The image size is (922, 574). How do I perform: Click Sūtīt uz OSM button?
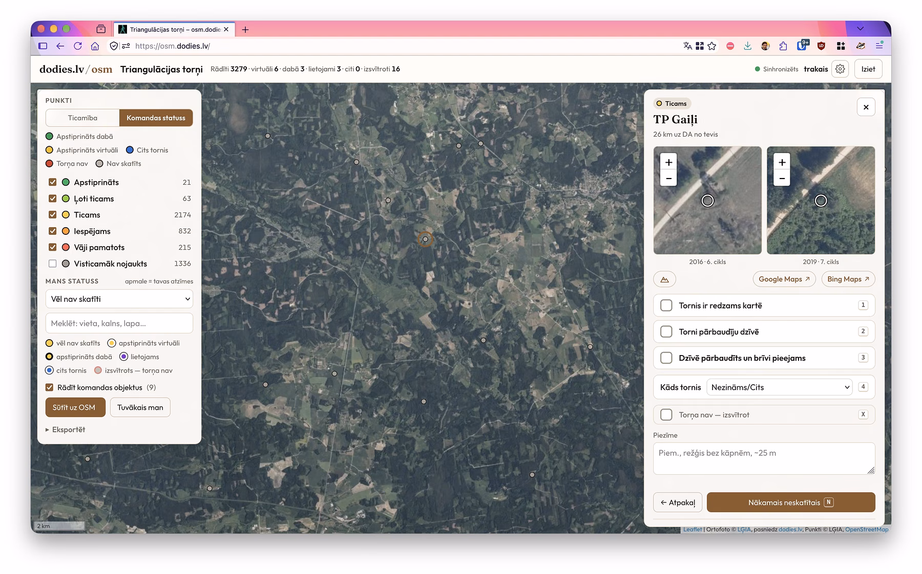[x=75, y=407]
